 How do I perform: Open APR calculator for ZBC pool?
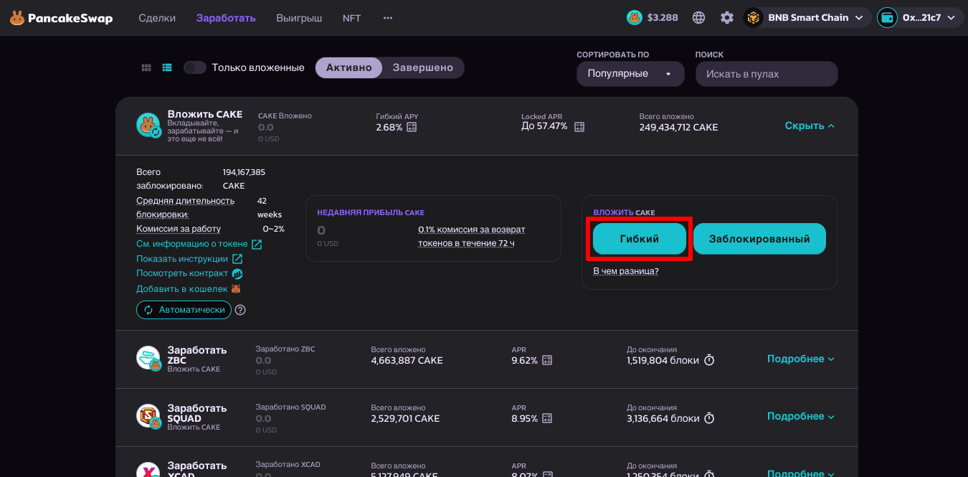547,360
